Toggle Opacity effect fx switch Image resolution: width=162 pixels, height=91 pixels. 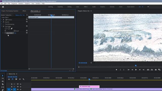(4, 22)
